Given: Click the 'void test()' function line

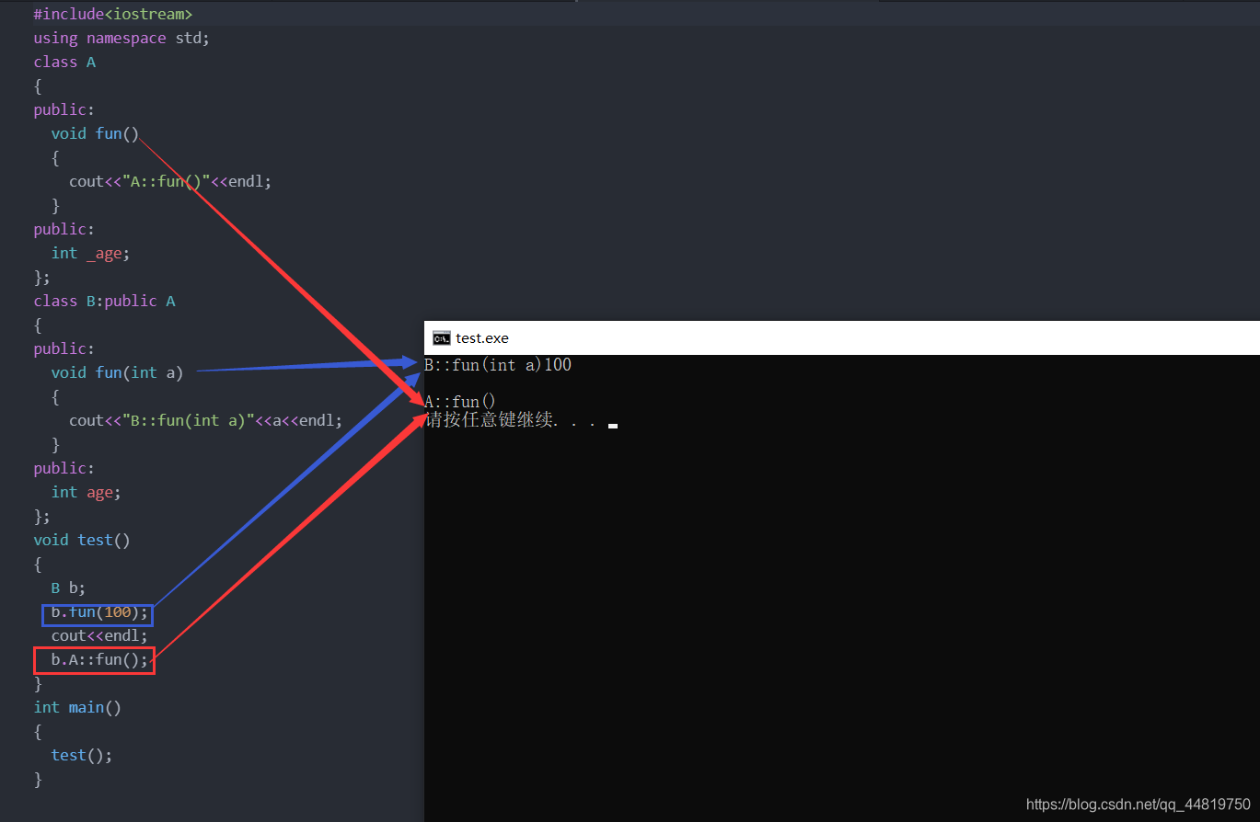Looking at the screenshot, I should (x=82, y=540).
